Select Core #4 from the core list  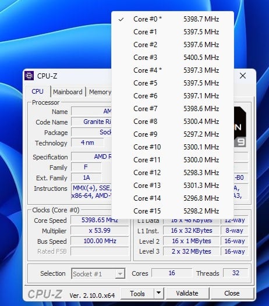172,70
